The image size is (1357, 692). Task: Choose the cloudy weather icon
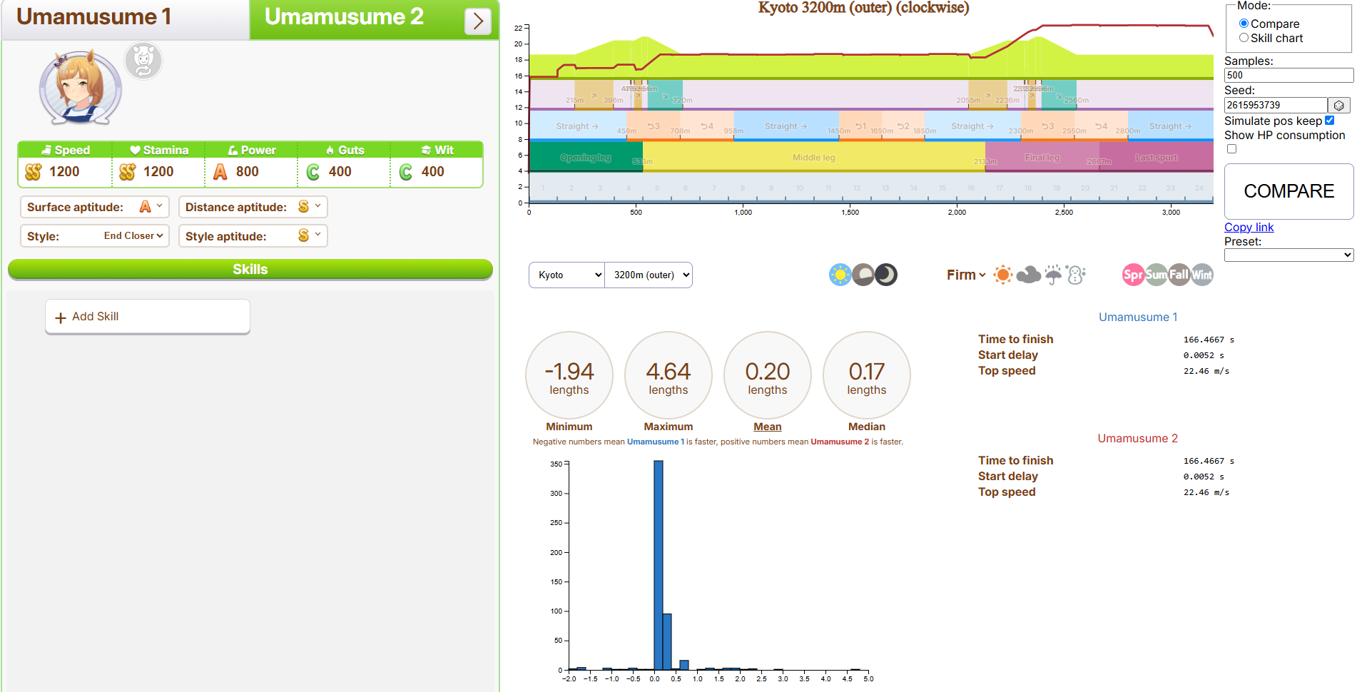[1028, 275]
